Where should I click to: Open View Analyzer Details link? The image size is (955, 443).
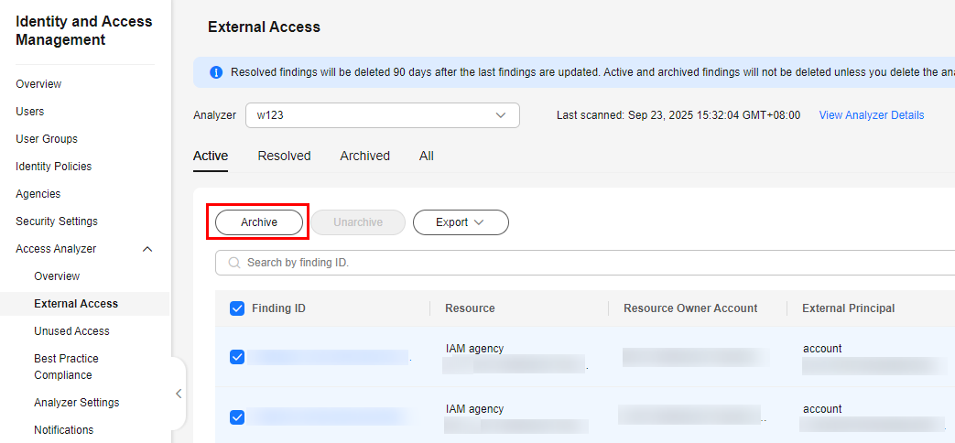[871, 115]
